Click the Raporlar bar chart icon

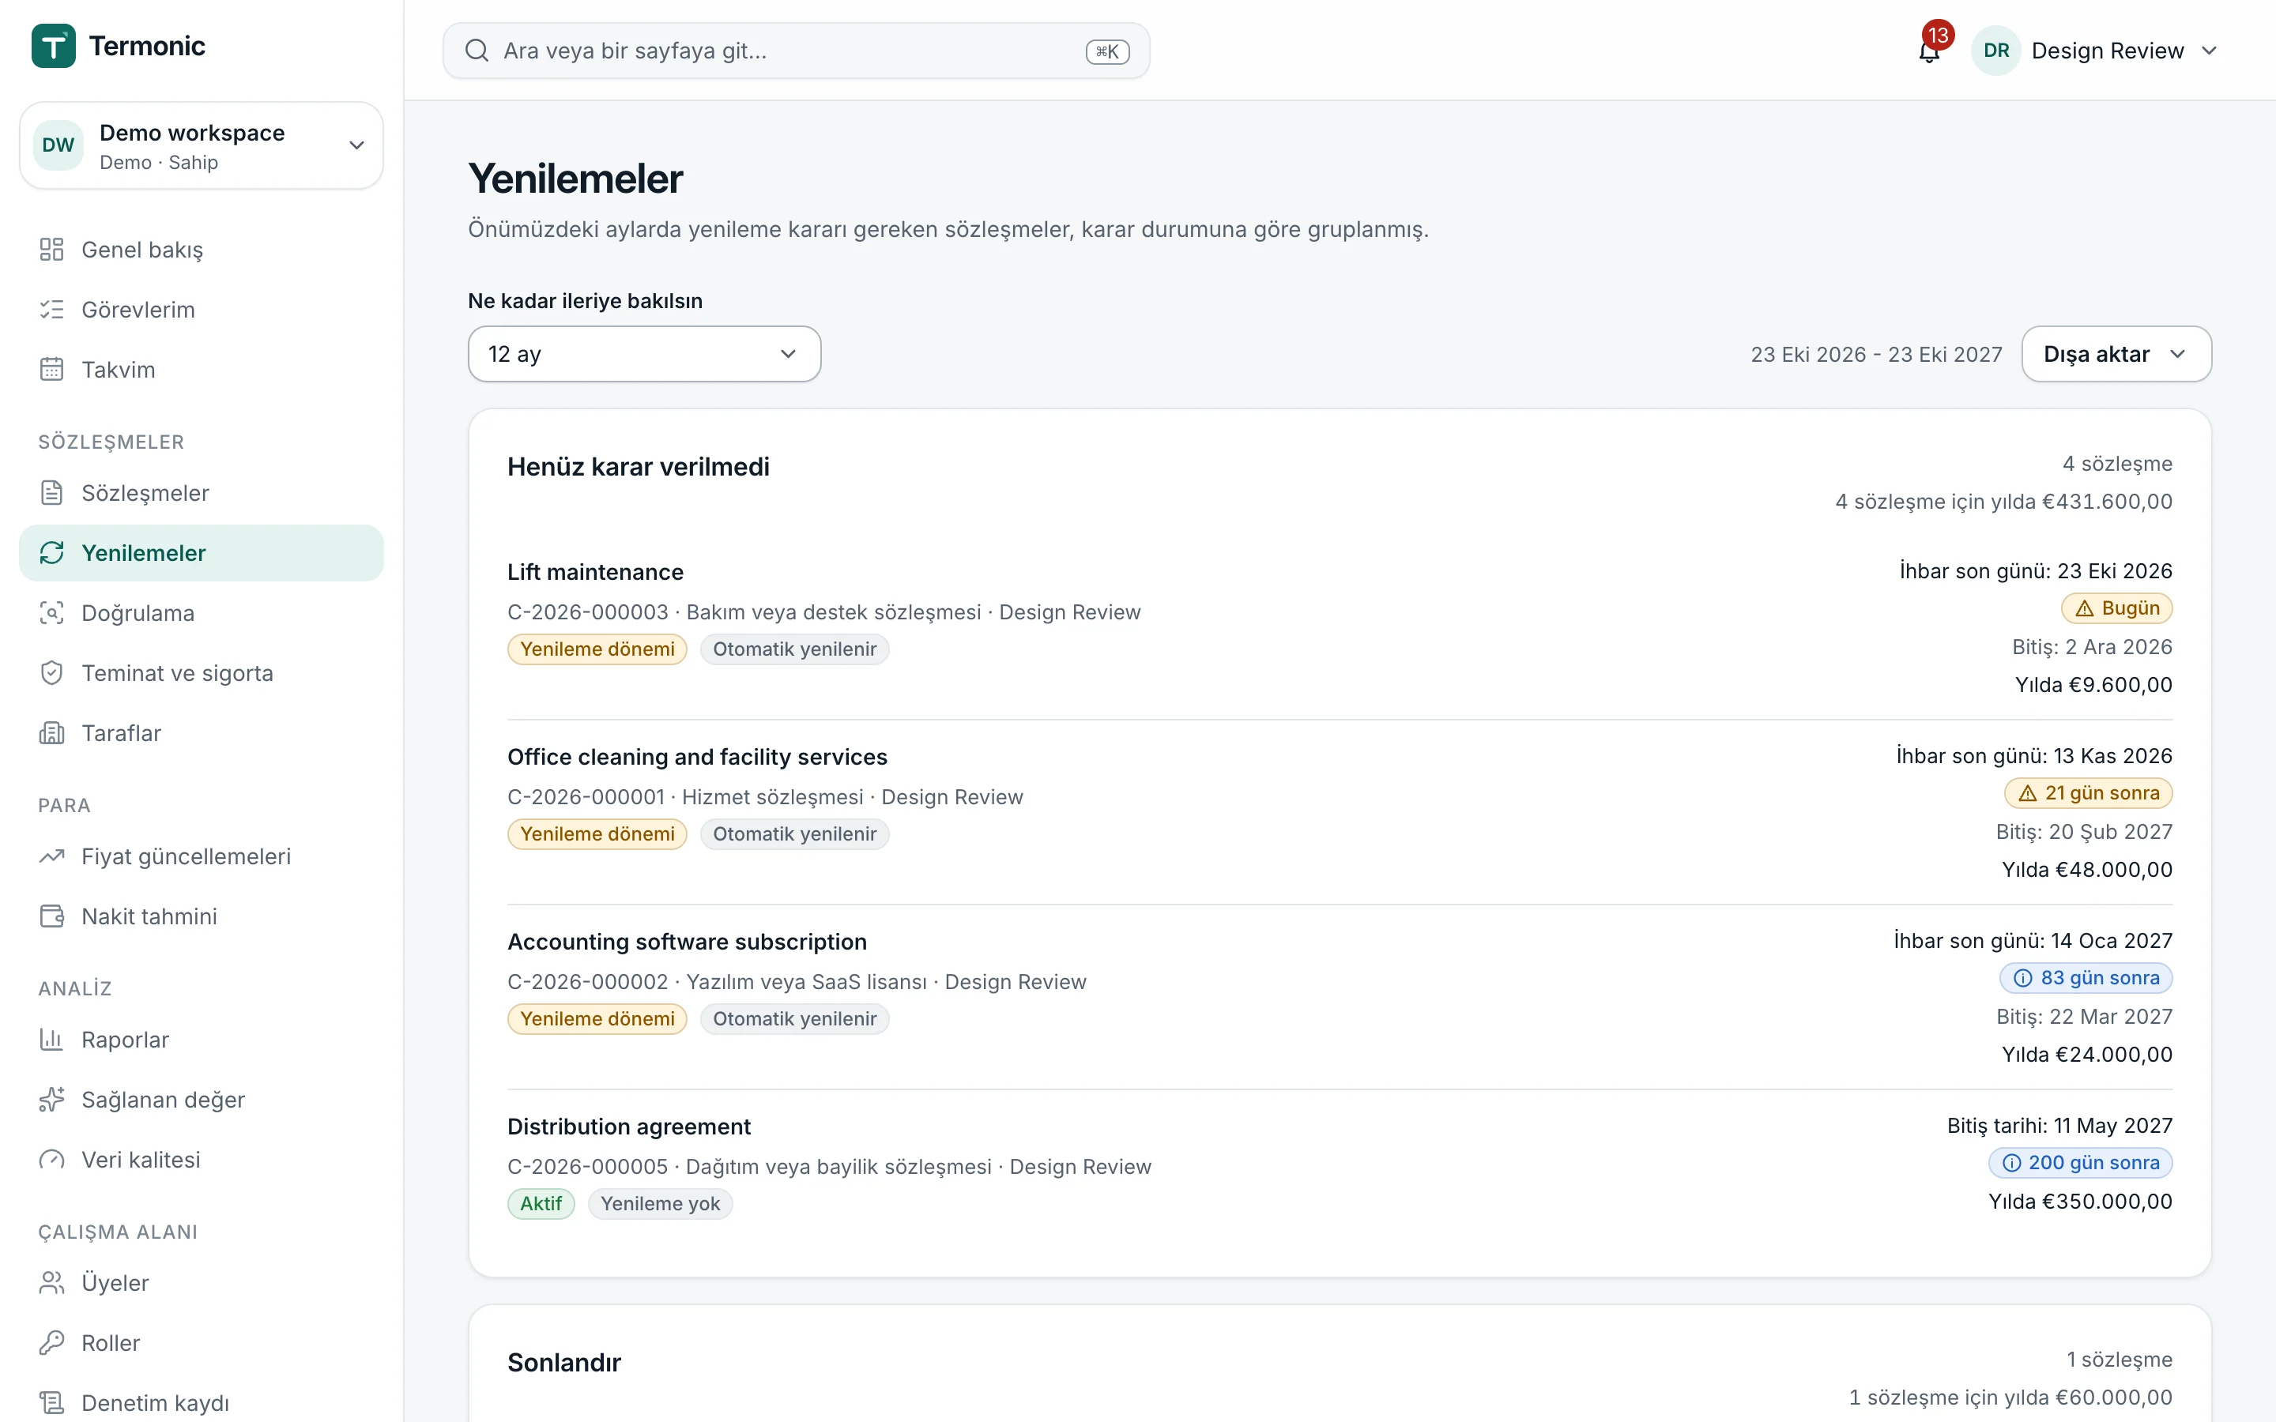click(x=51, y=1040)
